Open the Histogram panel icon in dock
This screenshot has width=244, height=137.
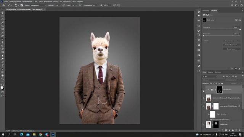pos(199,21)
